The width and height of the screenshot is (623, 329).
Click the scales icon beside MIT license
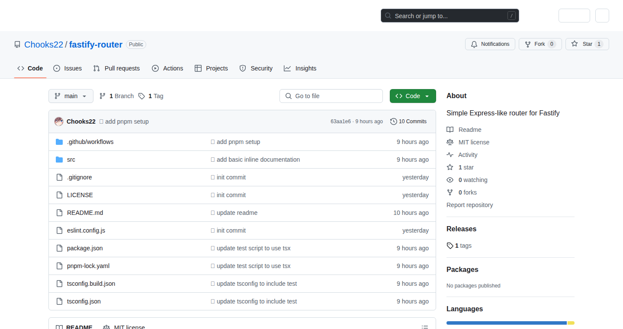(x=450, y=142)
